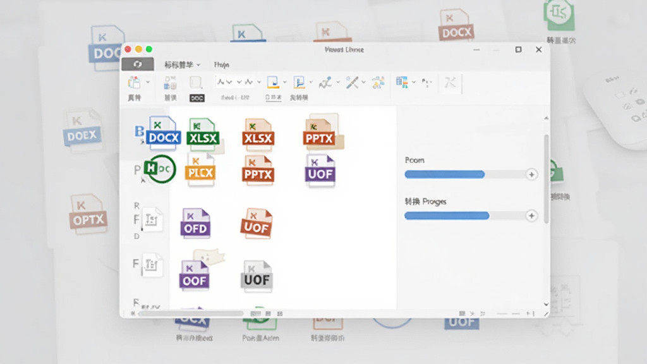Select the purple OOF file icon
The height and width of the screenshot is (364, 647).
[195, 276]
